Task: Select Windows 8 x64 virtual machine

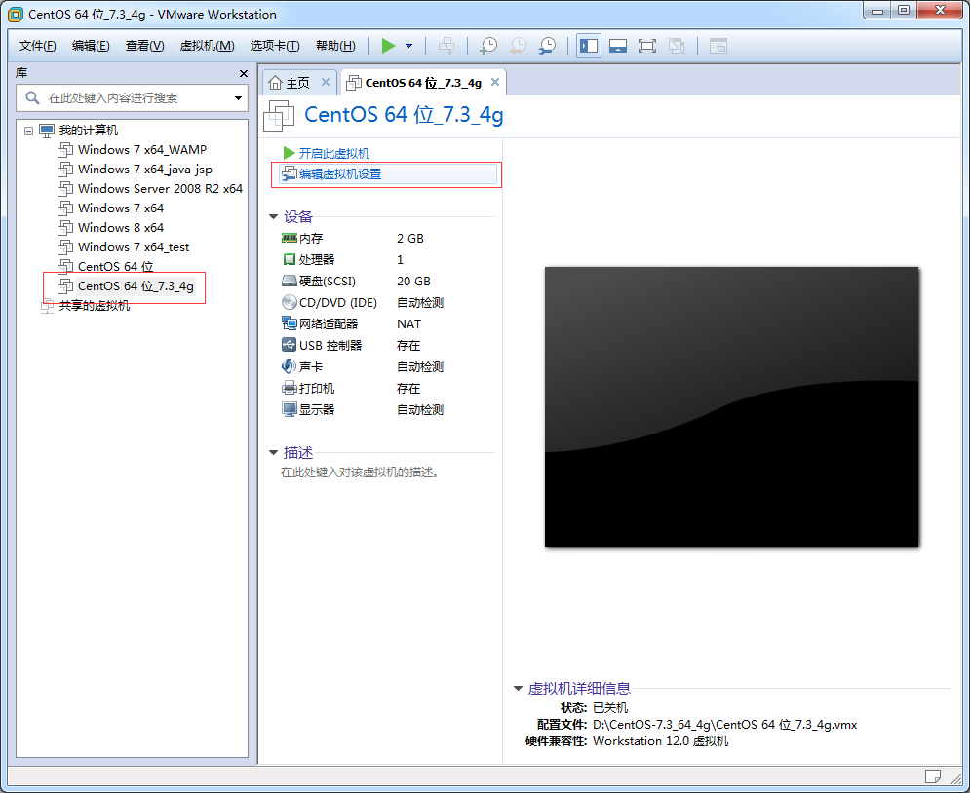Action: click(111, 227)
